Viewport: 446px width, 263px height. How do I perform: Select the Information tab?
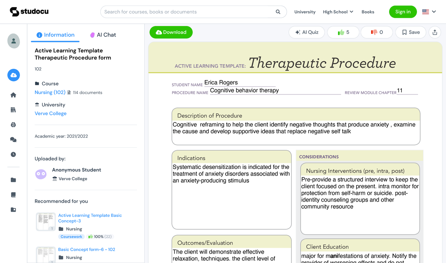55,35
